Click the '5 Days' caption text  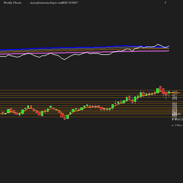tap(179, 125)
